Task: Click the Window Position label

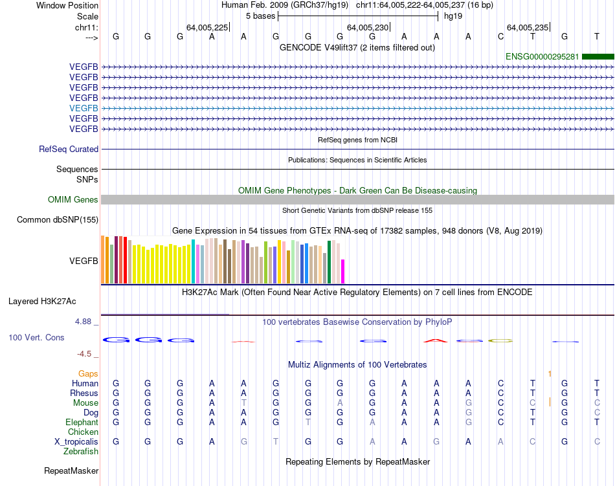Action: click(x=67, y=5)
